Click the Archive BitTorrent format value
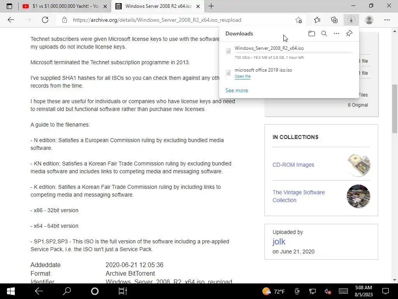Image resolution: width=398 pixels, height=299 pixels. coord(130,274)
